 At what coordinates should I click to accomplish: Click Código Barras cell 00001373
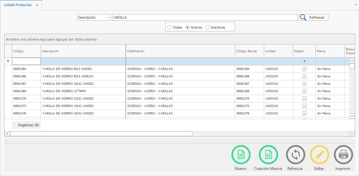(x=249, y=106)
